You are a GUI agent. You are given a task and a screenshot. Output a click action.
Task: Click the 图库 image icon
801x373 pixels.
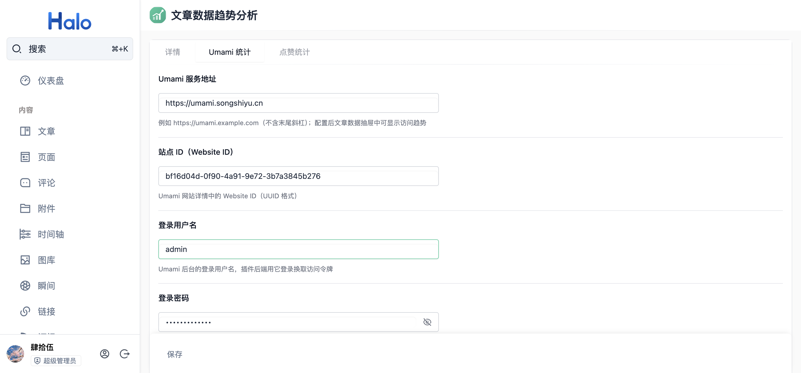(25, 260)
